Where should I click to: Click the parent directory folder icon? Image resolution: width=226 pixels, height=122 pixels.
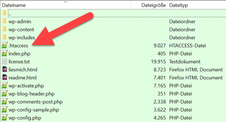pos(4,13)
